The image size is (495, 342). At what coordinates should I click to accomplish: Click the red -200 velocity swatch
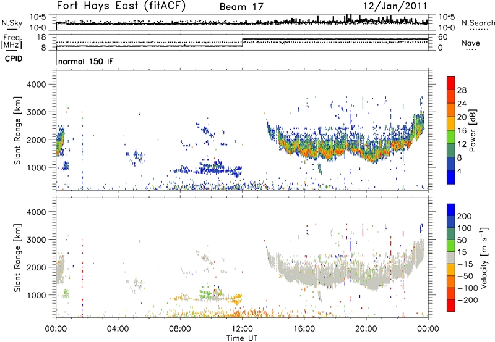click(451, 306)
